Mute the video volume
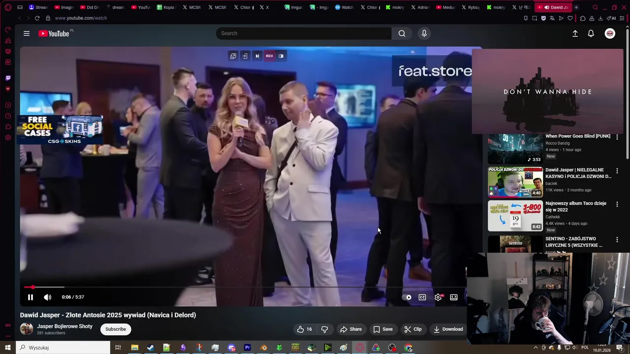The image size is (630, 354). (47, 297)
